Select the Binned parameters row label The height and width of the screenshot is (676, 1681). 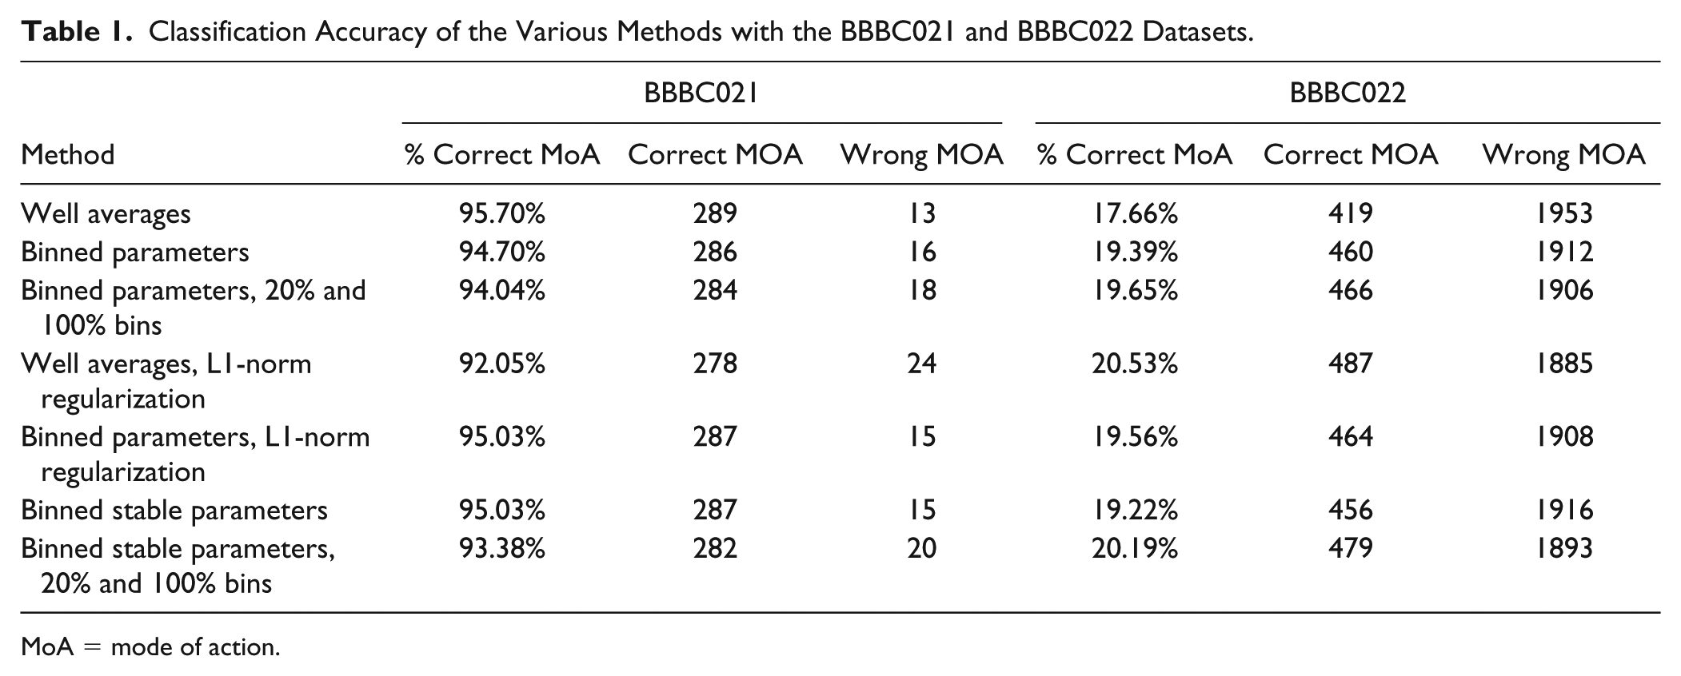pyautogui.click(x=135, y=252)
